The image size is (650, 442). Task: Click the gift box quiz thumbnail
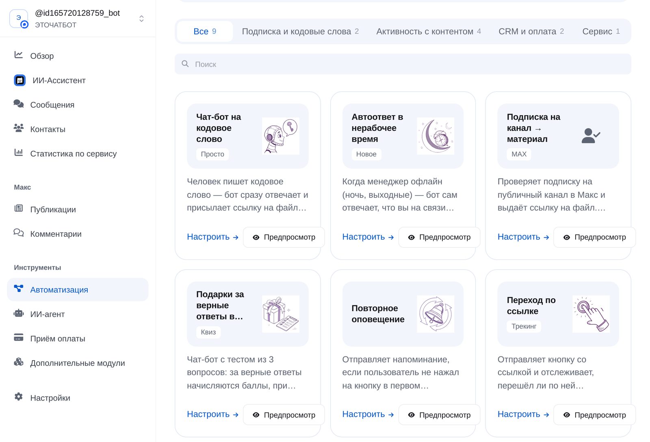[x=281, y=314]
